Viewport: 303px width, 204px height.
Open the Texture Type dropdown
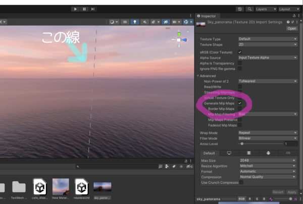267,39
